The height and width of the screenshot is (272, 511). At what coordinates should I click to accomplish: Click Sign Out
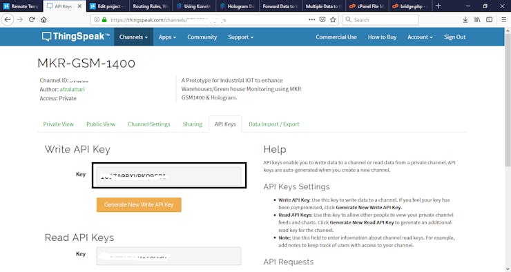tap(454, 37)
